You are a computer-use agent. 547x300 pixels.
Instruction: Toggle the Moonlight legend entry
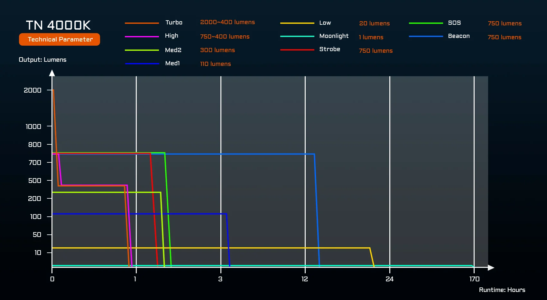pyautogui.click(x=334, y=36)
